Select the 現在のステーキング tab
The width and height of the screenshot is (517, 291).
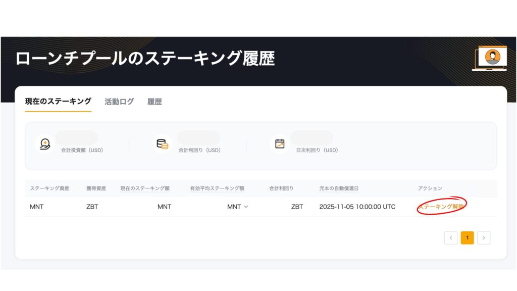(x=58, y=102)
